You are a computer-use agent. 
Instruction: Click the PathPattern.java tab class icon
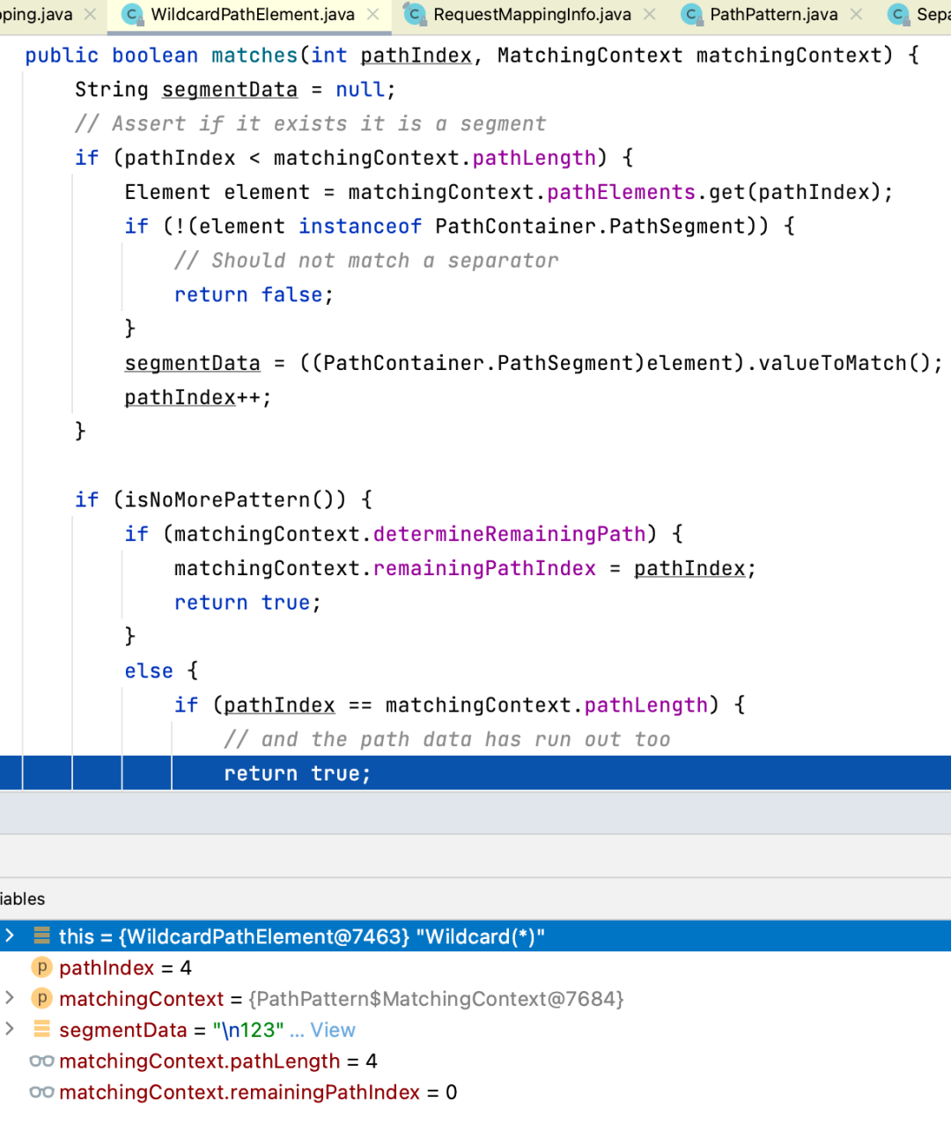[692, 15]
